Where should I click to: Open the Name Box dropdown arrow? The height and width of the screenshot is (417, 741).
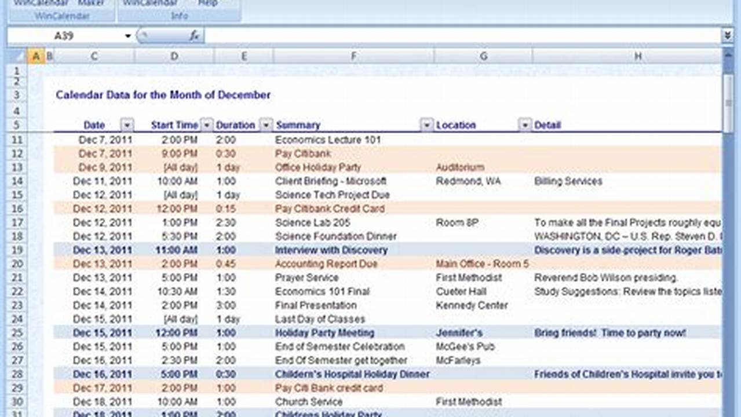[127, 35]
